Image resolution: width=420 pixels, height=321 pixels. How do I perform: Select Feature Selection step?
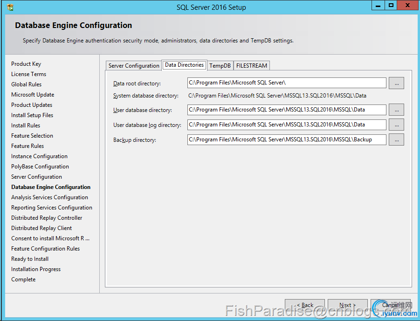pos(32,136)
